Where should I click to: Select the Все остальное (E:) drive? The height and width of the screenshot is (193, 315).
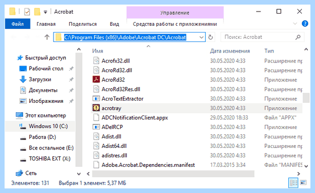point(51,148)
